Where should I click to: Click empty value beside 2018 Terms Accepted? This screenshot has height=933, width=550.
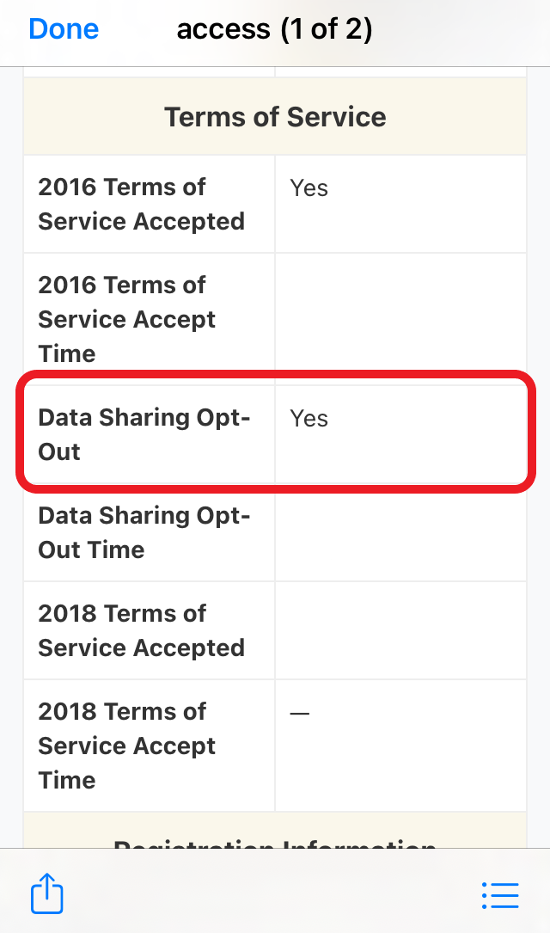(x=400, y=630)
